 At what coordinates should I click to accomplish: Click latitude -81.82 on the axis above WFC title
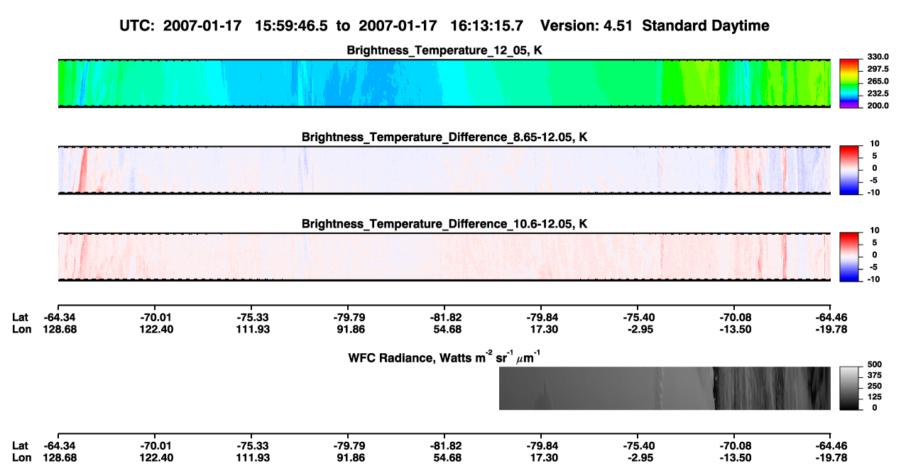[x=444, y=318]
